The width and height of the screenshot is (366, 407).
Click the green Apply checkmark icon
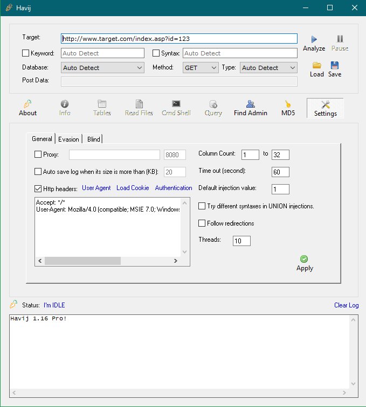click(304, 259)
